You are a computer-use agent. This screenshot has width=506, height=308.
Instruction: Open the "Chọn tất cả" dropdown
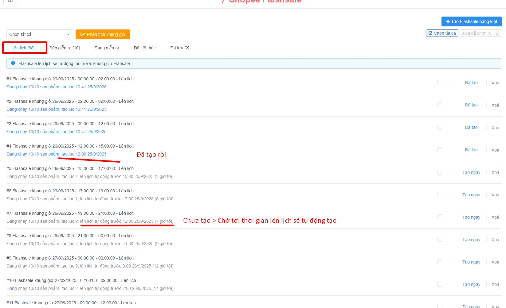pos(40,34)
